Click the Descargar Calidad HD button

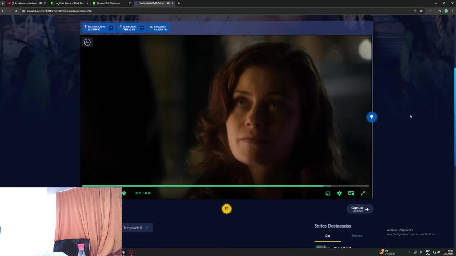[158, 28]
